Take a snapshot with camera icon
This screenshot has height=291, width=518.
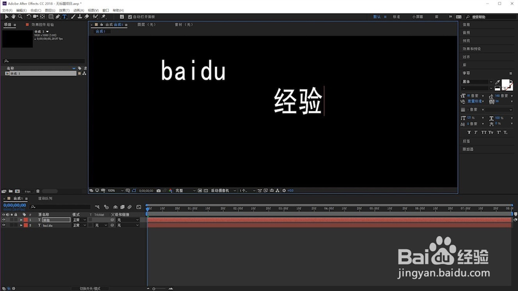pos(159,191)
